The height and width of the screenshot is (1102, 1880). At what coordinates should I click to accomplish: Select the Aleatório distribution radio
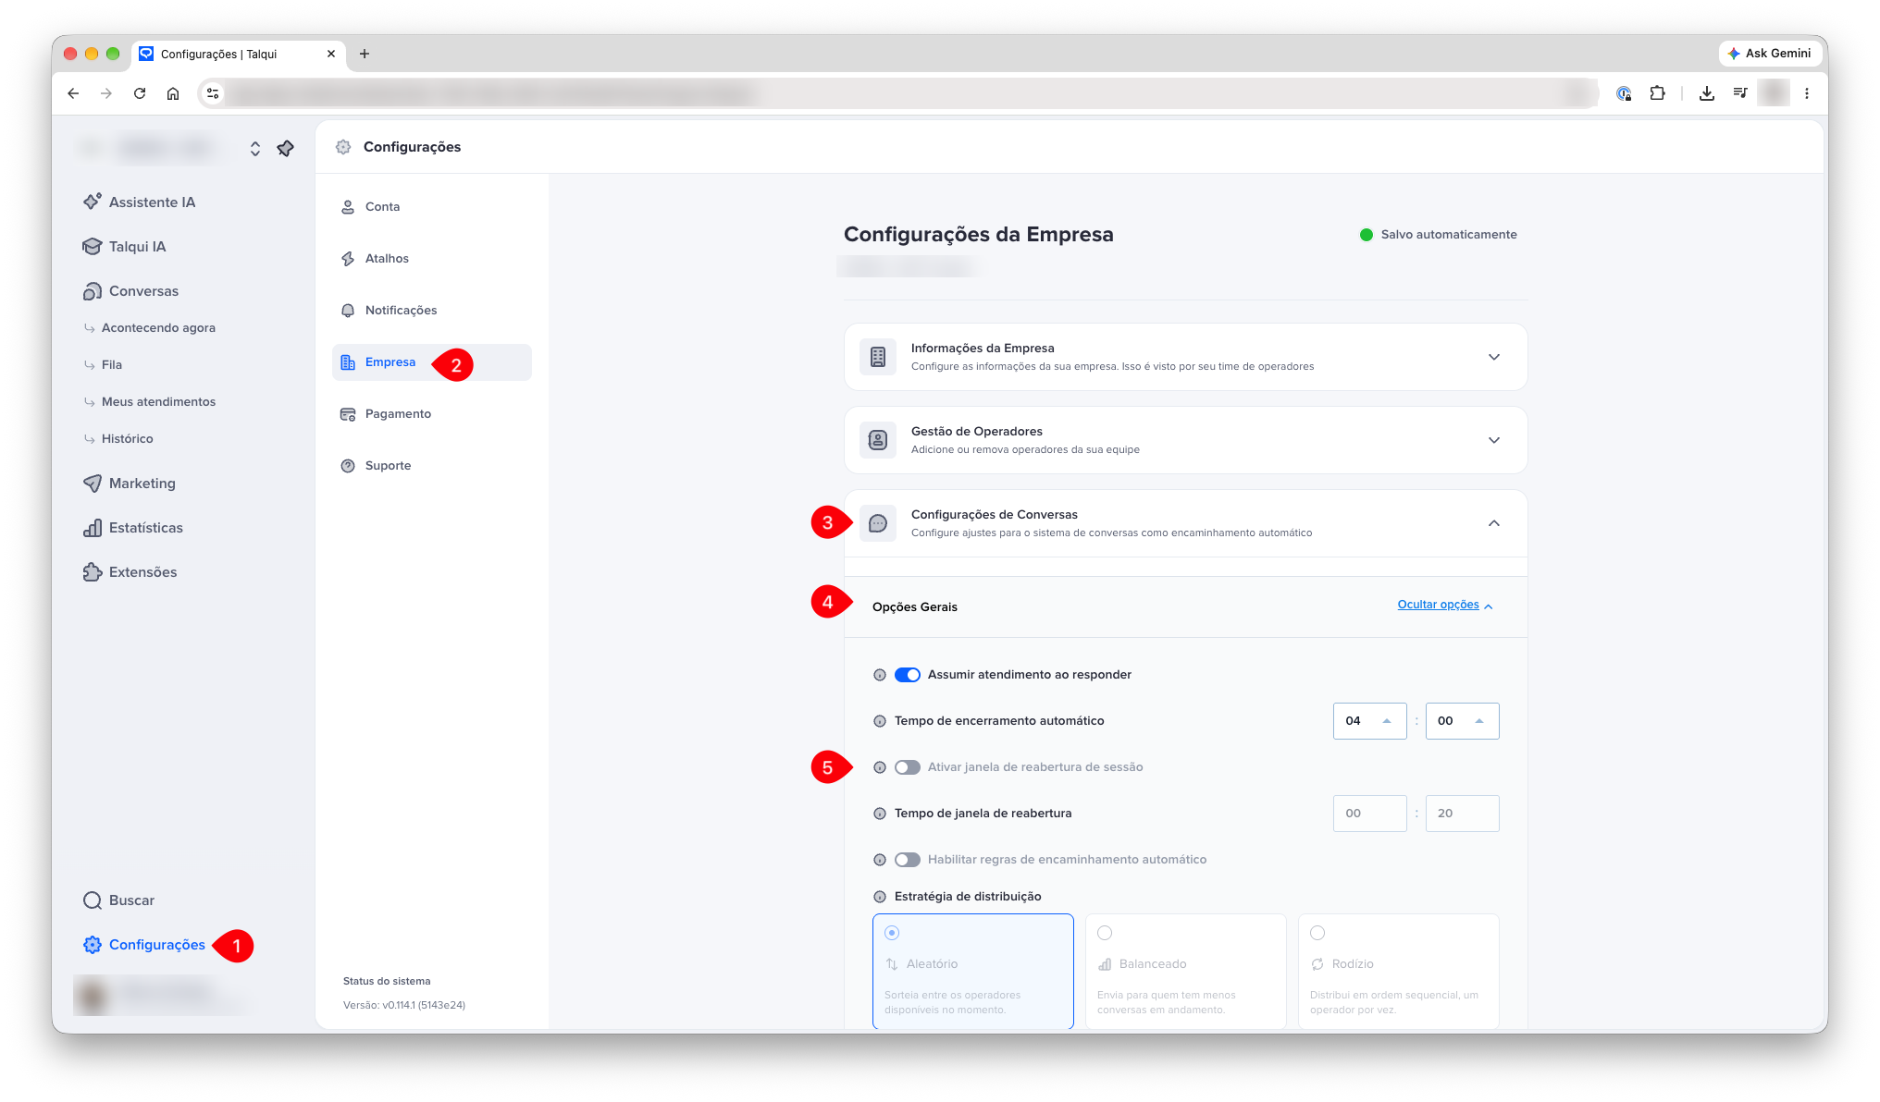pos(892,933)
